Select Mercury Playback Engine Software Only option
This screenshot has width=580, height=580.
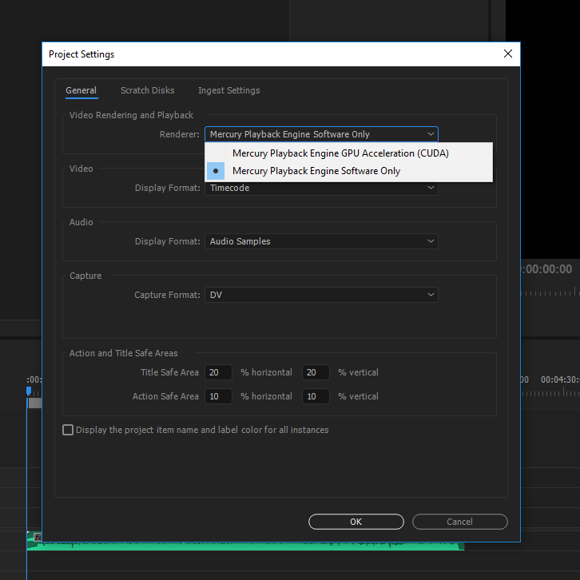click(x=316, y=171)
